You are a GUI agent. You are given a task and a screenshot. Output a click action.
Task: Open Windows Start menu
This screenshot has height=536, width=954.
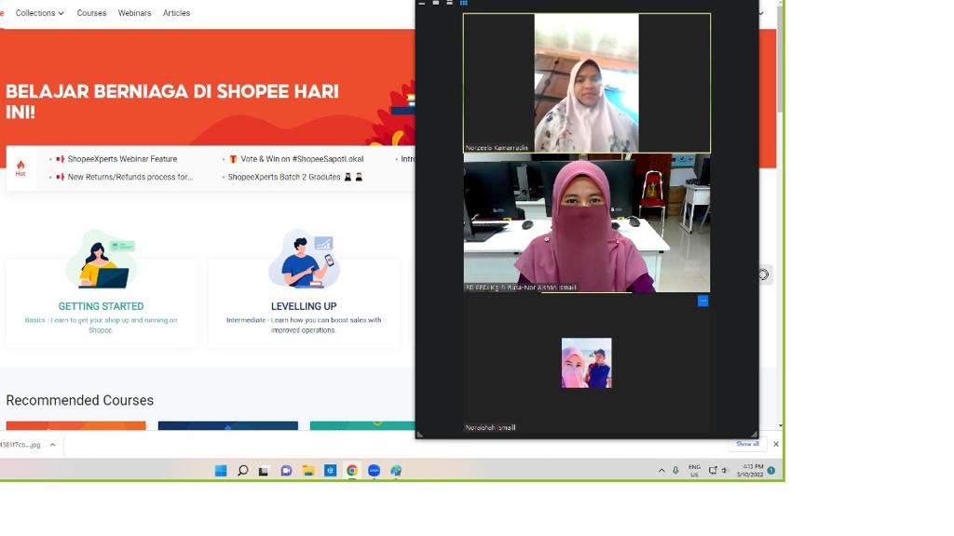coord(221,471)
